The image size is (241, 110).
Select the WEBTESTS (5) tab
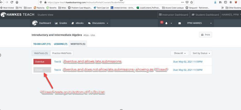[78, 44]
